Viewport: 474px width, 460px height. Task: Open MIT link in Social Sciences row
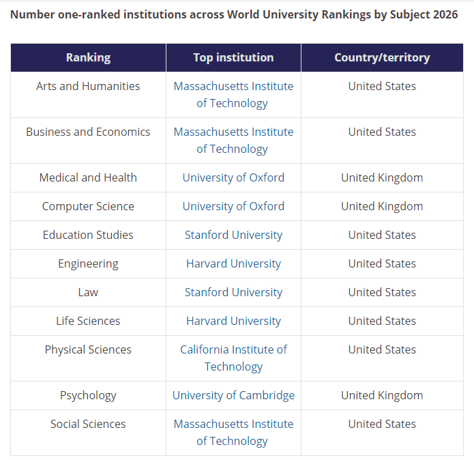[x=233, y=424]
